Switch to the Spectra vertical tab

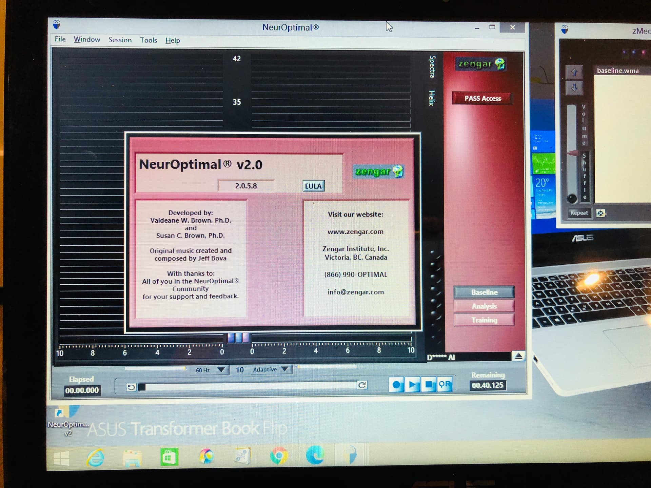pyautogui.click(x=432, y=67)
